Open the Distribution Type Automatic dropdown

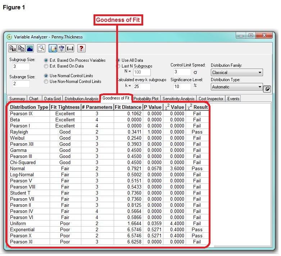[x=237, y=87]
